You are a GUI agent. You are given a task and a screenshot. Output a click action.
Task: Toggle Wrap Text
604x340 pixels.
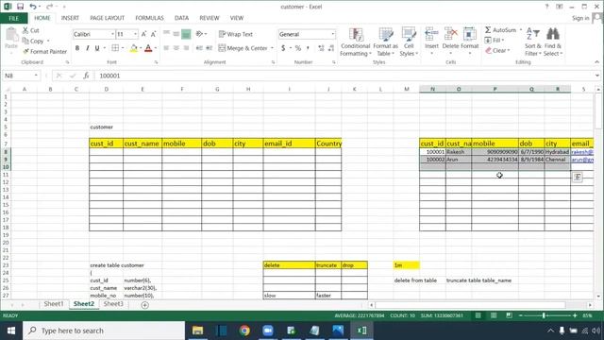[235, 34]
